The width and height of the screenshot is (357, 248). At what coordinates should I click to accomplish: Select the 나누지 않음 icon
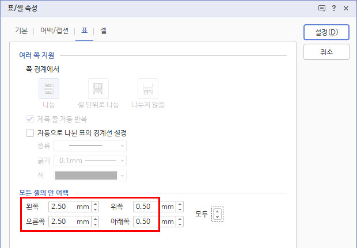tap(148, 89)
